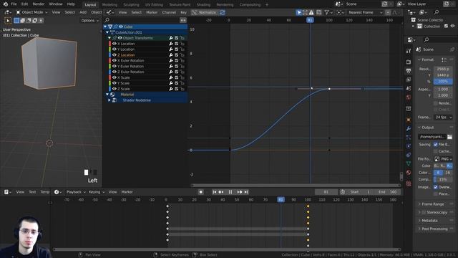Open the Object Mode dropdown in the viewport

click(31, 12)
